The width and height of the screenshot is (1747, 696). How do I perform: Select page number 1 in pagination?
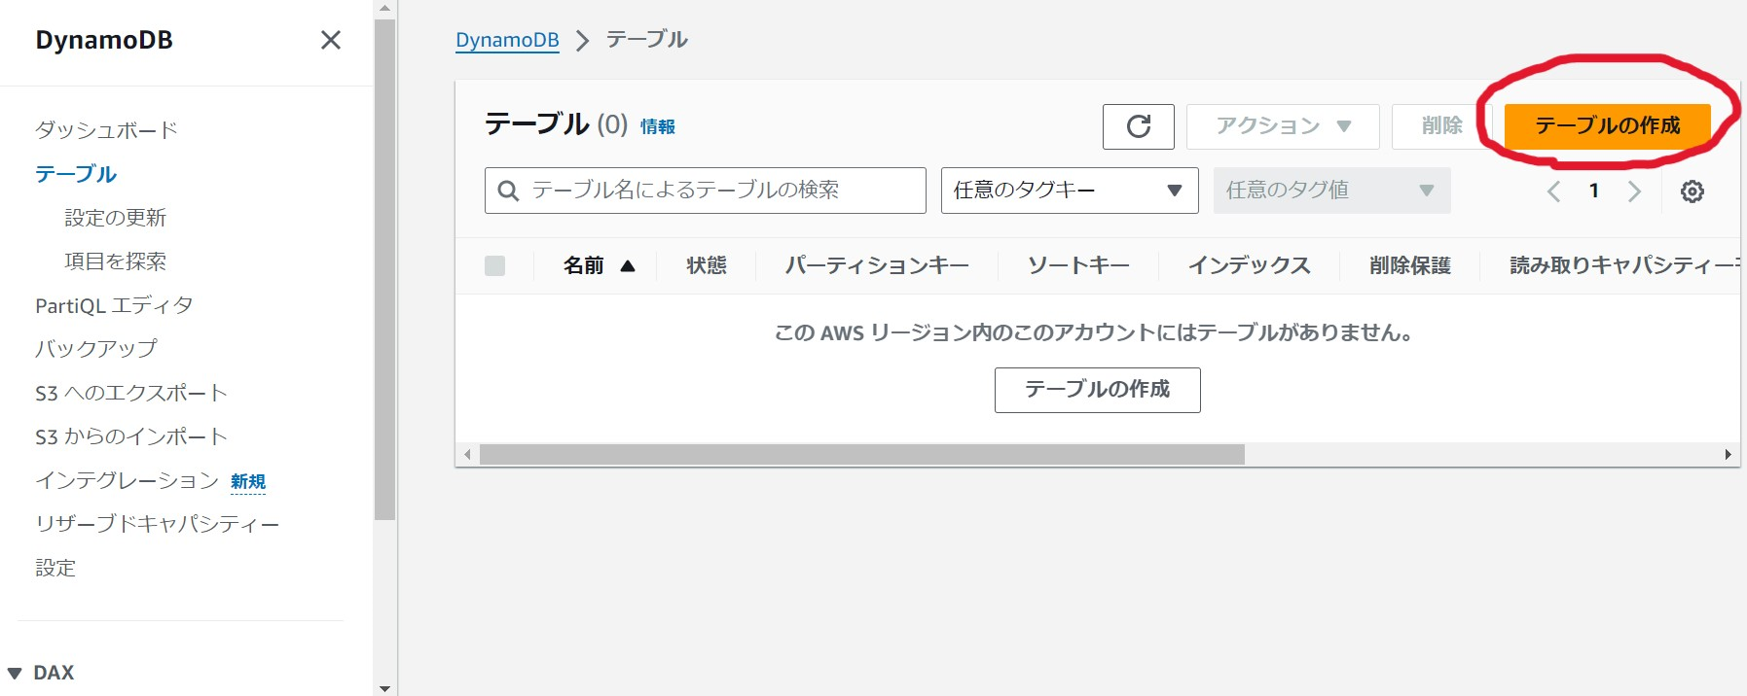1594,191
